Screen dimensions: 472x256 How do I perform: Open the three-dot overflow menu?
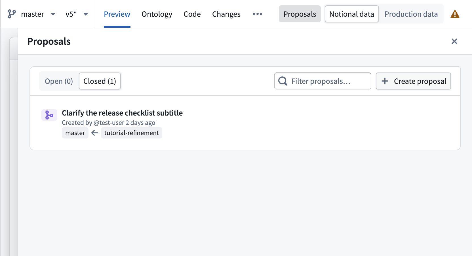point(258,14)
